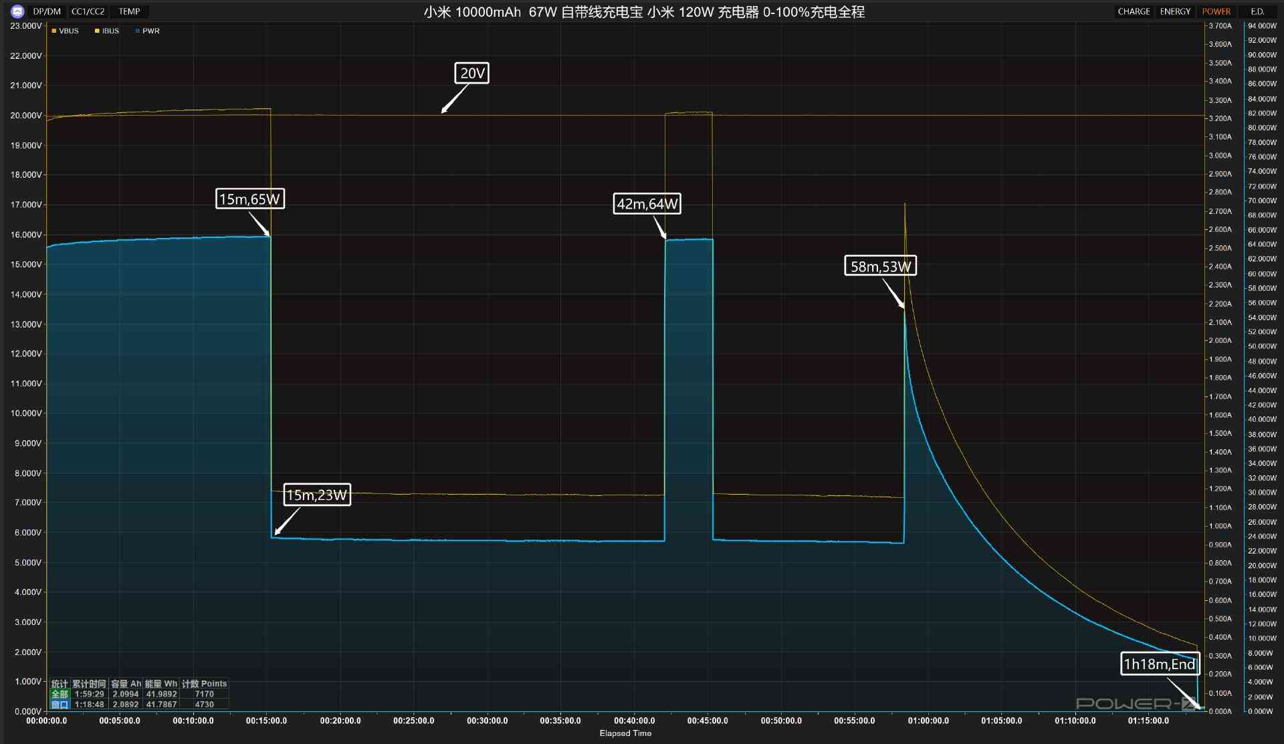Click the 42m,64W annotation box
The image size is (1284, 744).
[x=647, y=203]
